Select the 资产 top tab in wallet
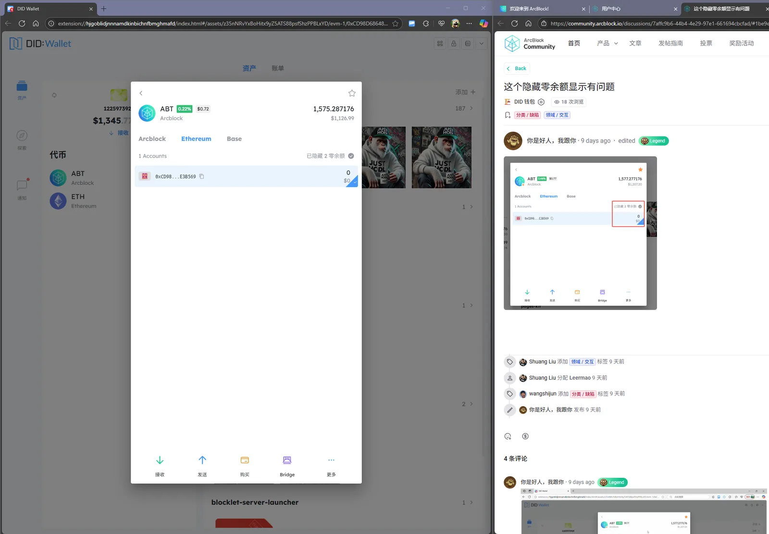The height and width of the screenshot is (534, 769). click(249, 68)
